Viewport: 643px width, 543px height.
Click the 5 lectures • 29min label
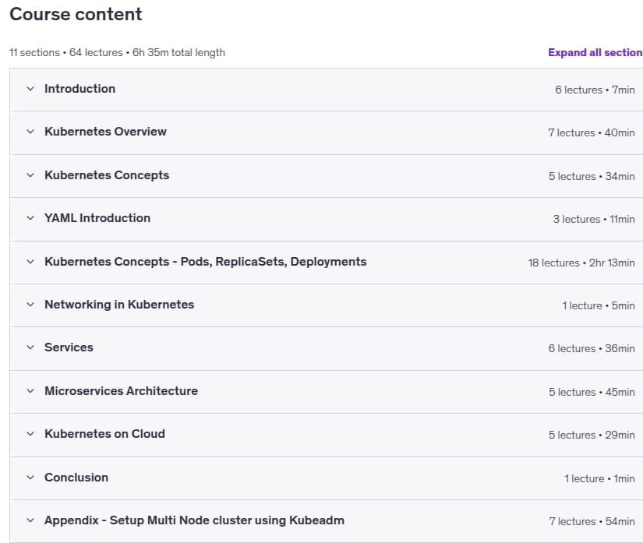(x=592, y=435)
